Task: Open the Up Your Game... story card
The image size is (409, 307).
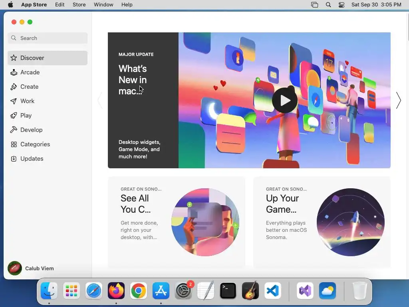Action: pos(322,222)
